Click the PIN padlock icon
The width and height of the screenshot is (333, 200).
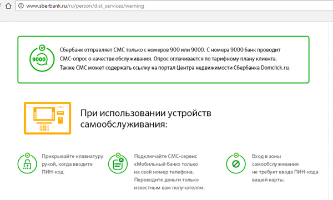coord(27,163)
